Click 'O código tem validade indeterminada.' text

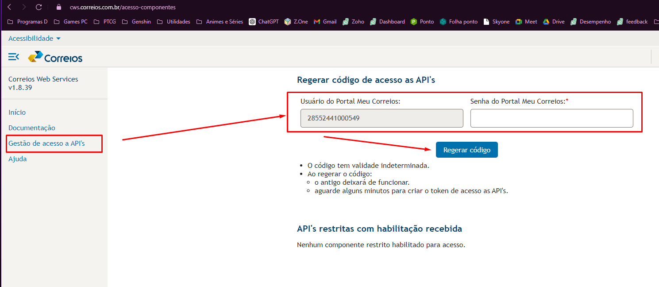tap(368, 166)
